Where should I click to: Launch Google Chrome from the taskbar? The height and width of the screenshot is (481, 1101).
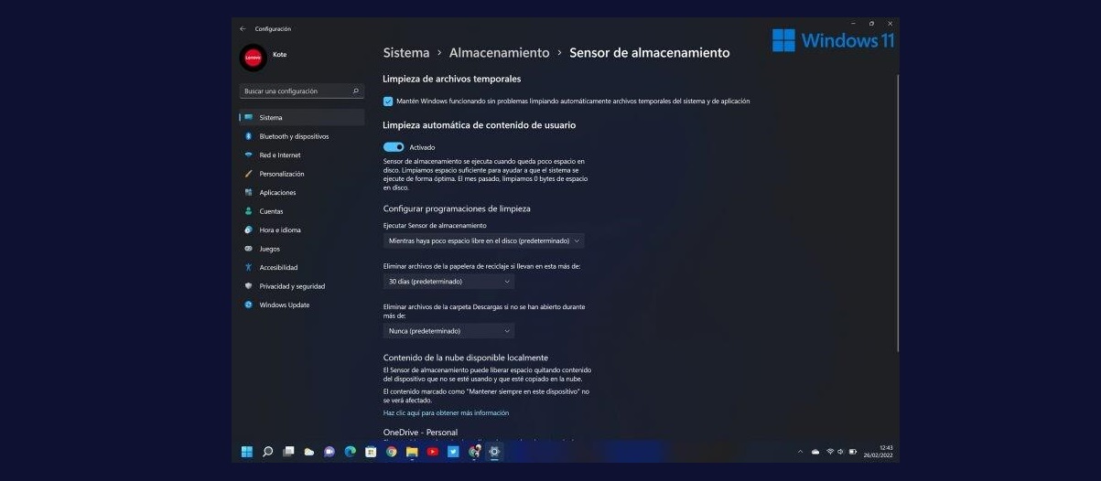click(x=392, y=451)
